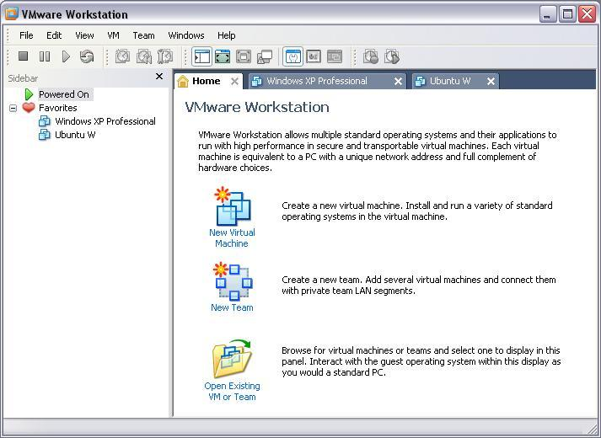The width and height of the screenshot is (601, 438).
Task: Click the Record activity toolbar icon
Action: 371,56
